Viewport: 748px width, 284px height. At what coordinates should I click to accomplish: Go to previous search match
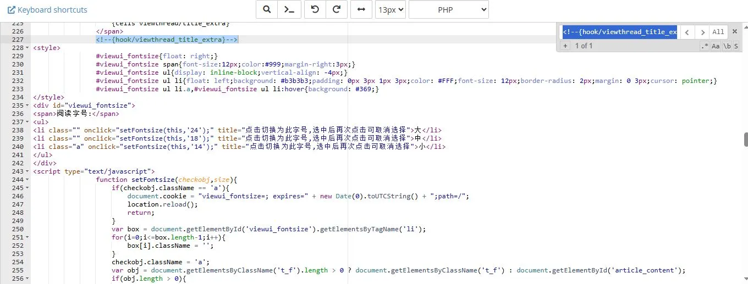(687, 32)
